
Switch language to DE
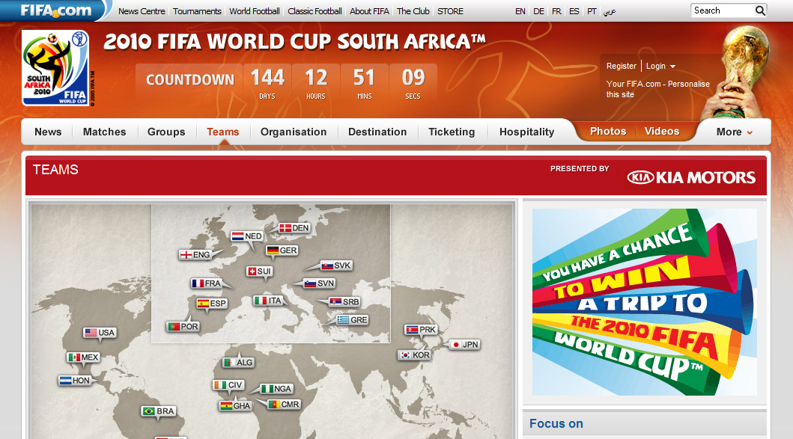[538, 11]
